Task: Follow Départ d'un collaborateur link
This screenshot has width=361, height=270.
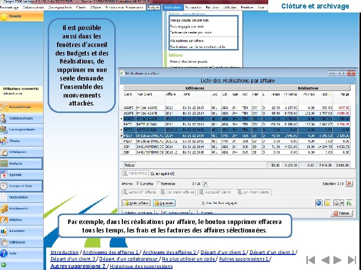Action: tap(128, 259)
